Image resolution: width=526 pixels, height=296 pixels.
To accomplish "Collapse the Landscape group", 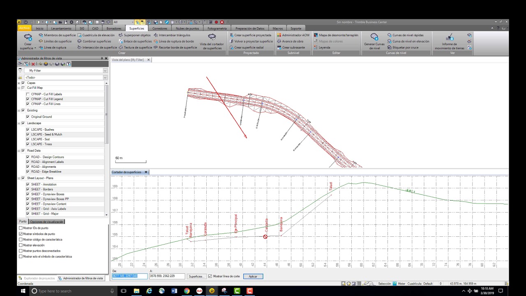I will point(19,123).
